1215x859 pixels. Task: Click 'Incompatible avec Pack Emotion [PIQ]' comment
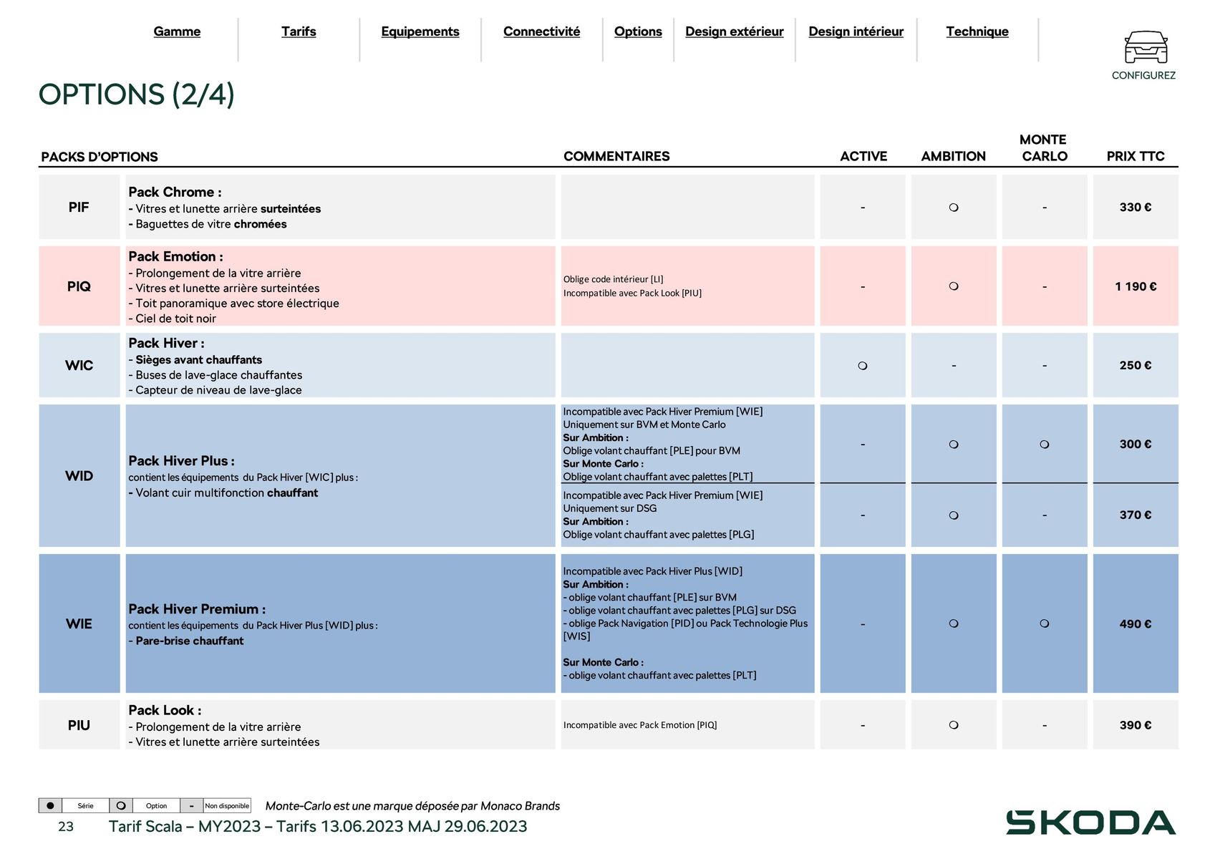(640, 725)
